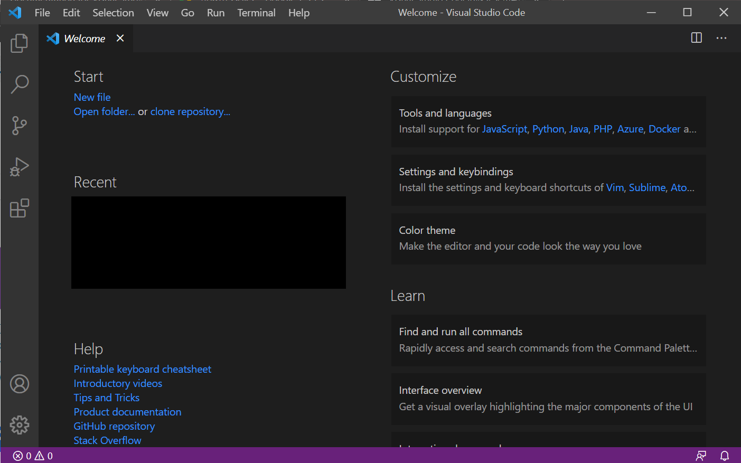
Task: Open the Source Control view
Action: [x=20, y=126]
